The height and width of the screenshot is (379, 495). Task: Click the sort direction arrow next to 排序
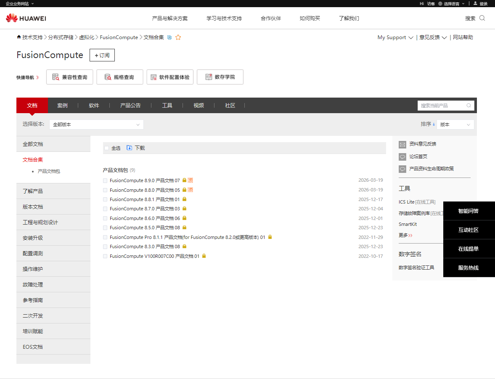434,124
